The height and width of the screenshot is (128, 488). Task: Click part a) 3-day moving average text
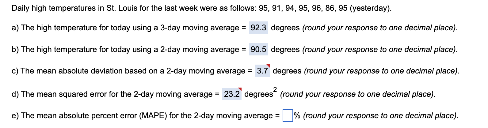coord(129,28)
